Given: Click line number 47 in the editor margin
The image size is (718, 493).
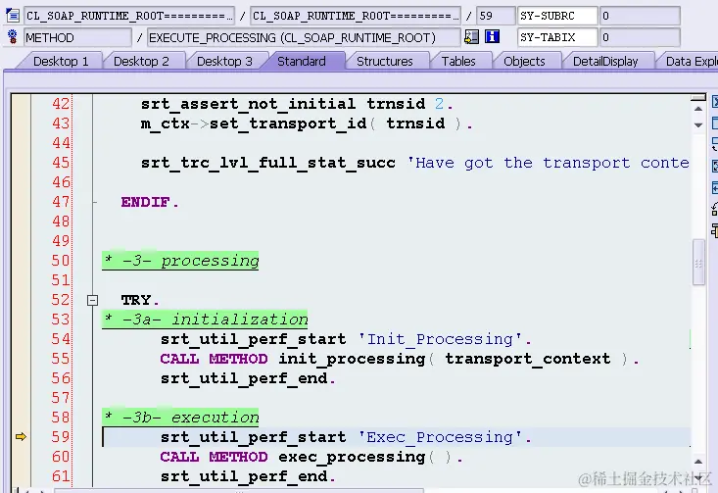Looking at the screenshot, I should [61, 202].
